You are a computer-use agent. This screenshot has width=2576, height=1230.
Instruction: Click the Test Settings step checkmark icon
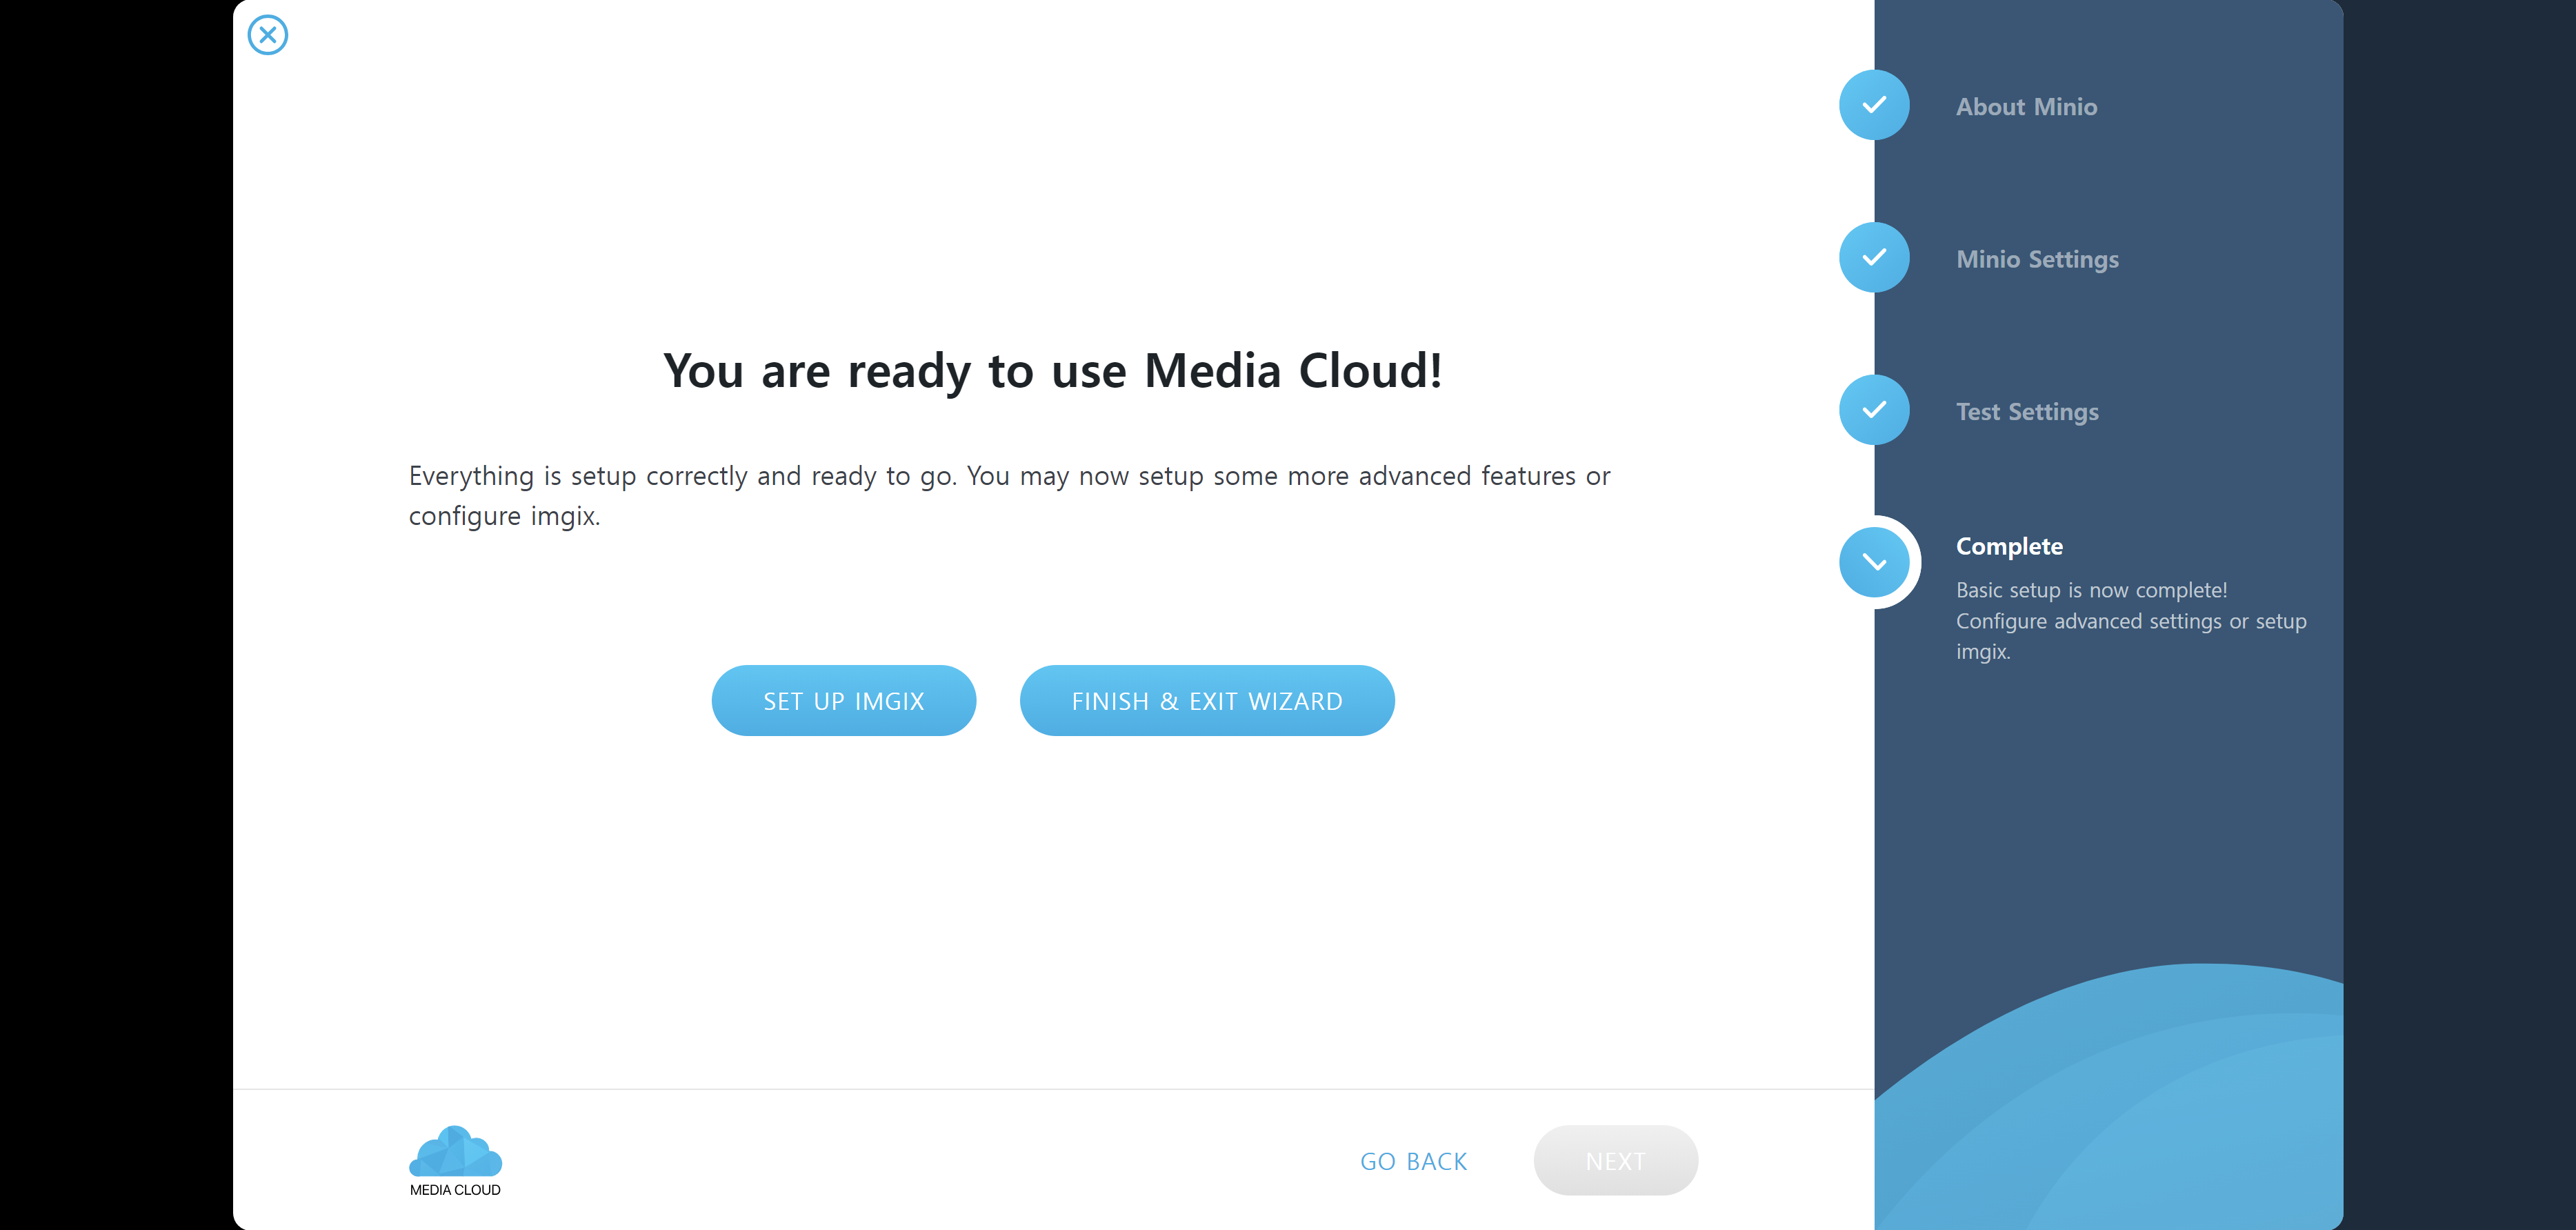[1874, 410]
